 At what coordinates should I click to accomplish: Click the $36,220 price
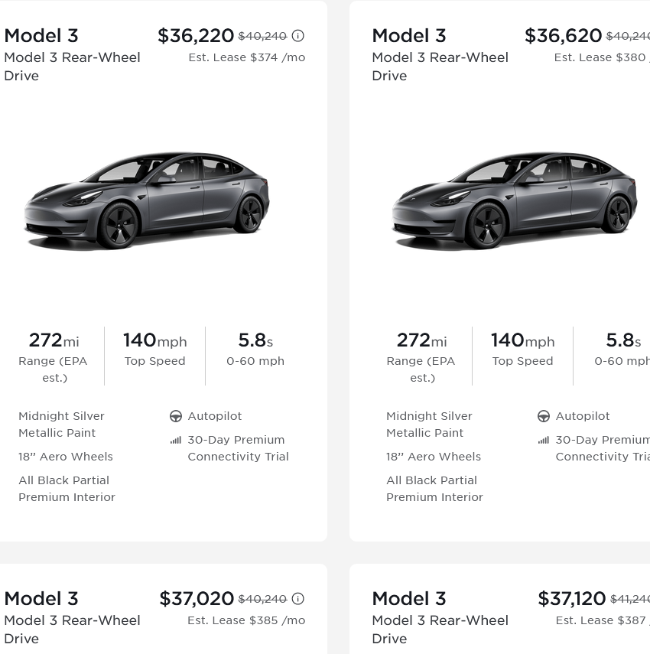click(196, 36)
